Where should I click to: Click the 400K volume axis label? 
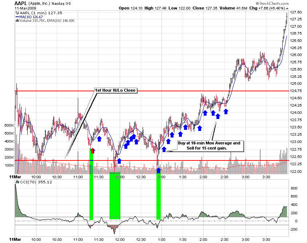9,142
